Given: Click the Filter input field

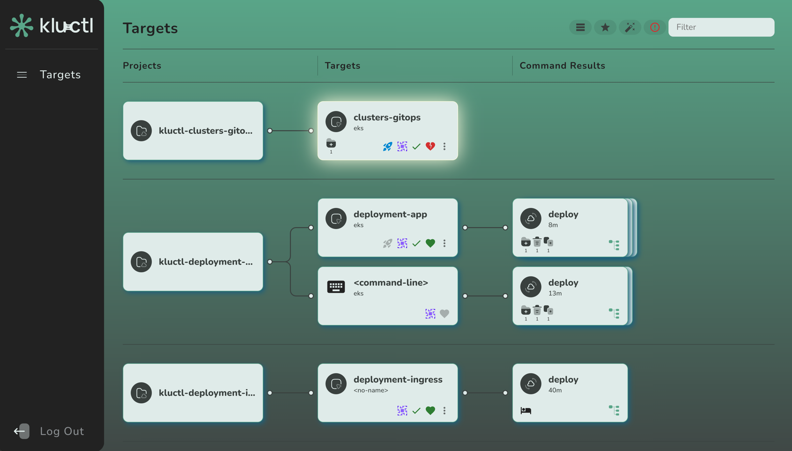Looking at the screenshot, I should pos(721,27).
